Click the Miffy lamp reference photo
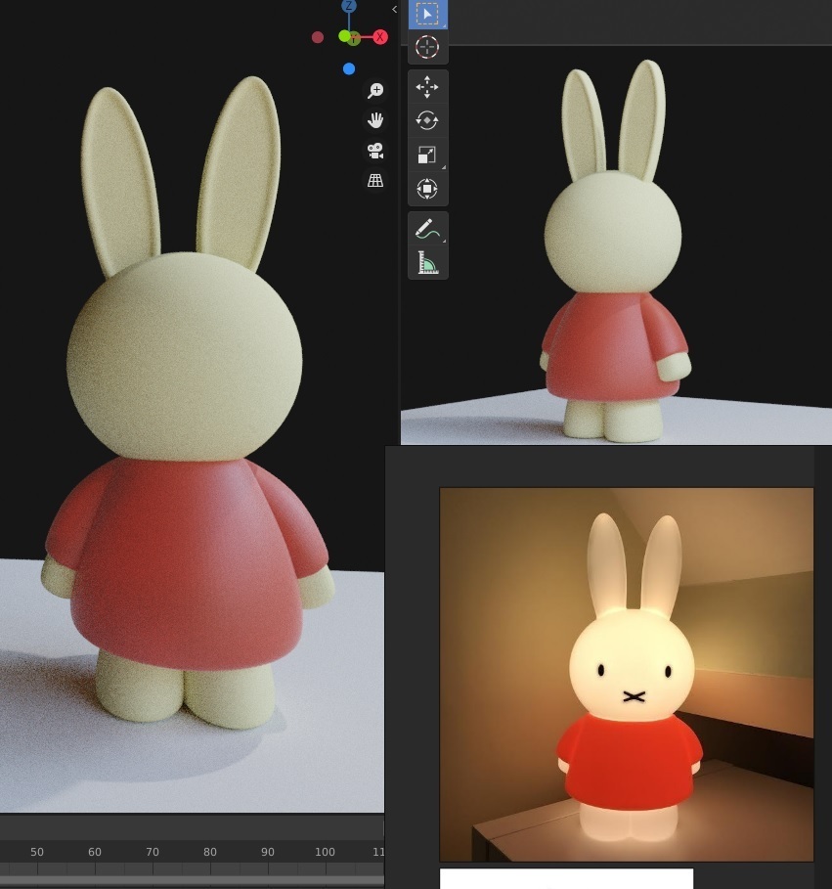The image size is (832, 889). [626, 675]
